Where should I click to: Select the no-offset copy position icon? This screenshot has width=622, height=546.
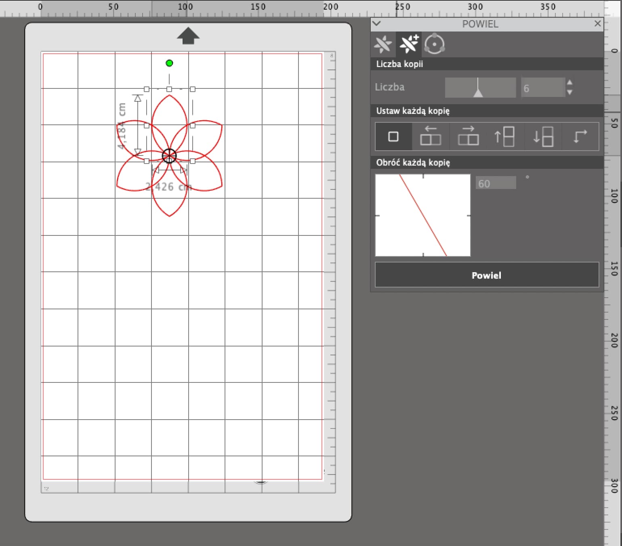393,137
